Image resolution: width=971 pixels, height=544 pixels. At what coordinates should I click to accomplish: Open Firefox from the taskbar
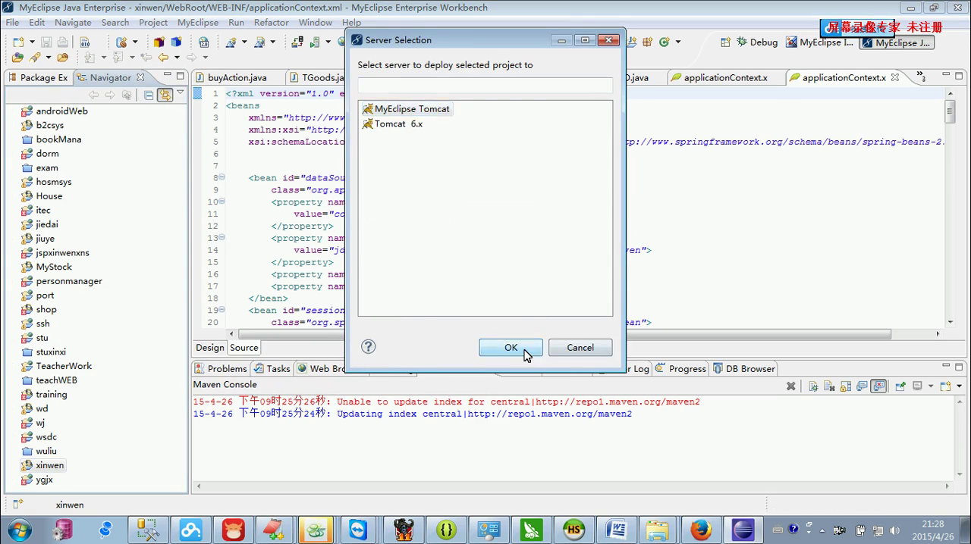coord(699,529)
